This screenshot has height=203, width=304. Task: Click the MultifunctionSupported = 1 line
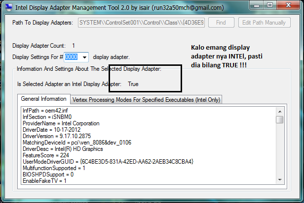click(x=54, y=168)
